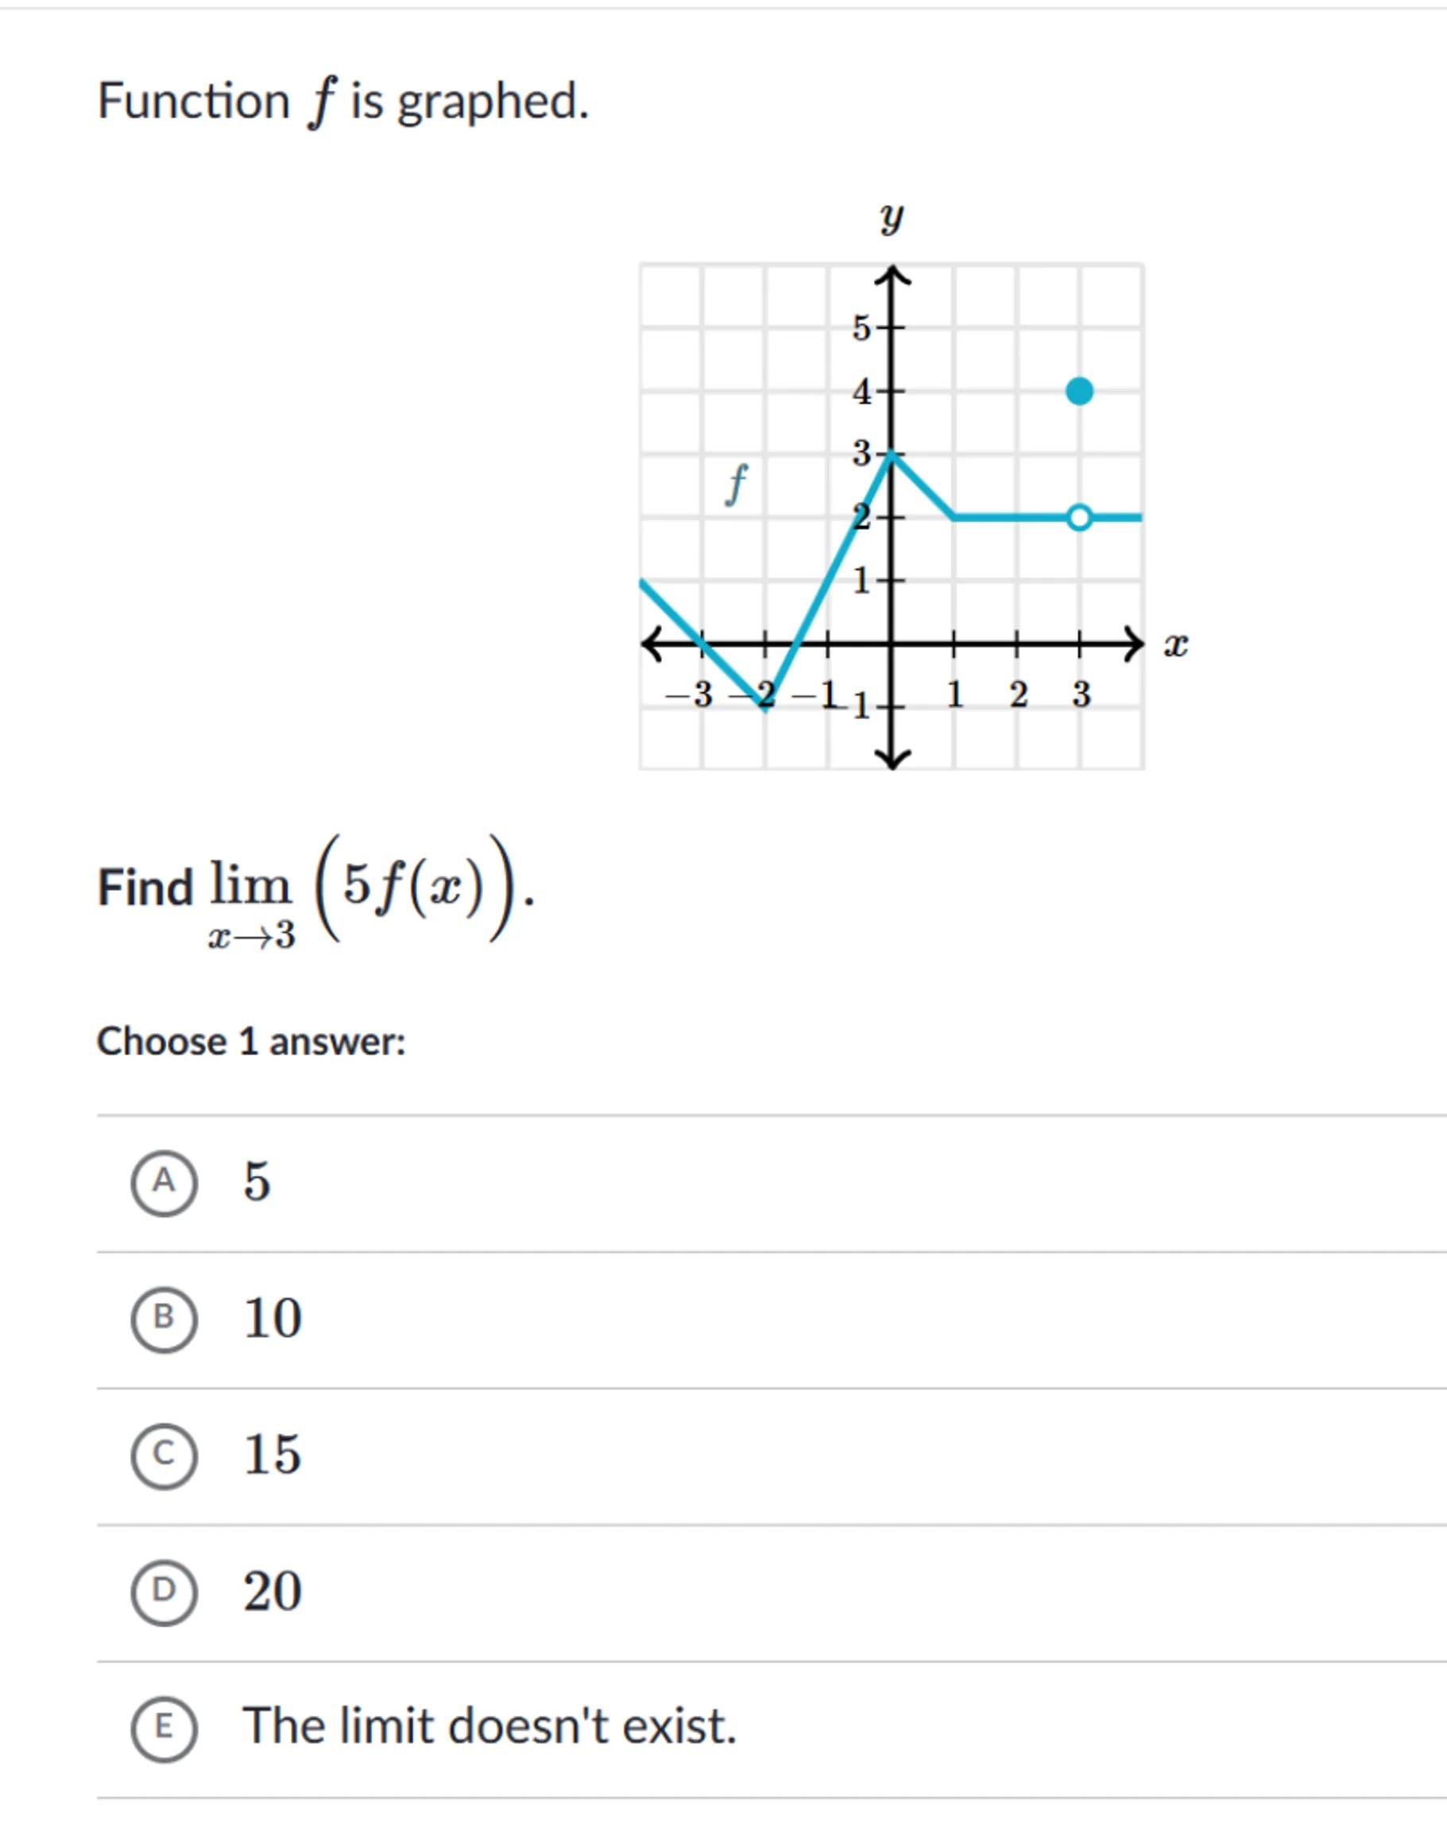
Task: Click the x-axis label right of the graph
Action: click(1175, 645)
